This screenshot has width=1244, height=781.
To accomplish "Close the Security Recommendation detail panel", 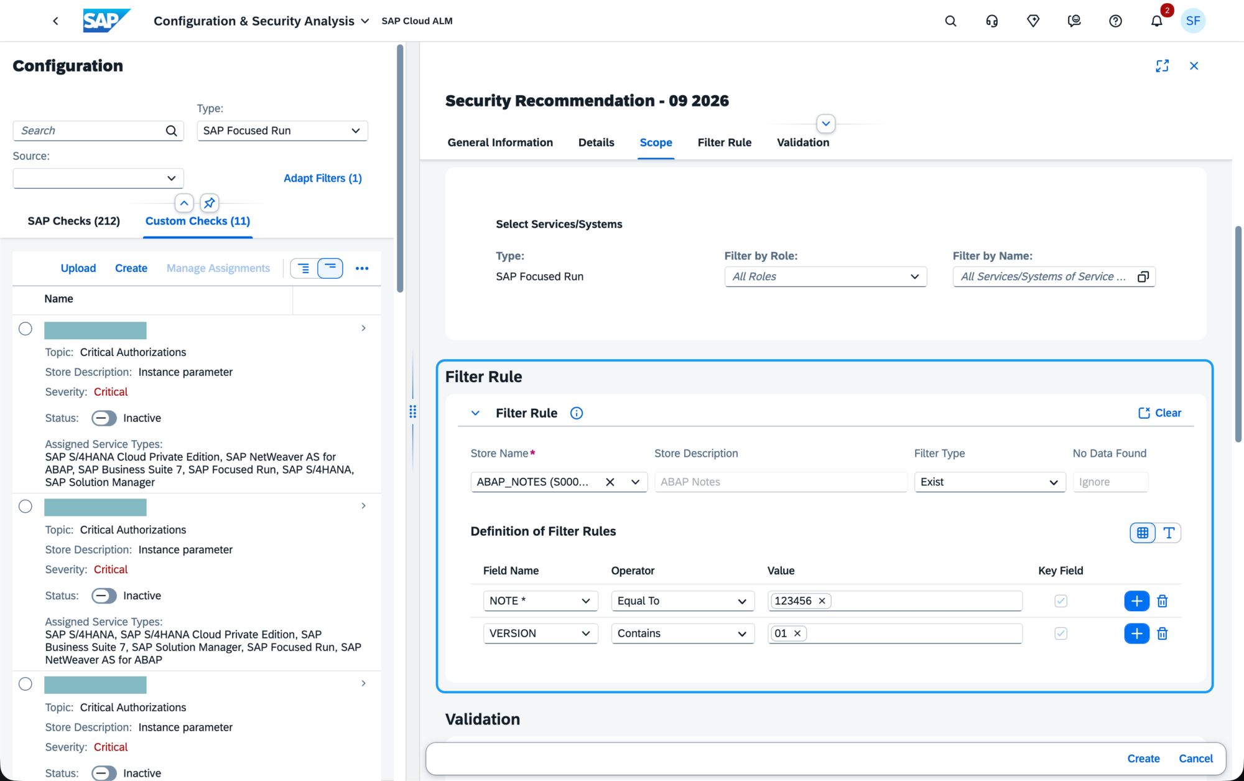I will click(x=1194, y=66).
